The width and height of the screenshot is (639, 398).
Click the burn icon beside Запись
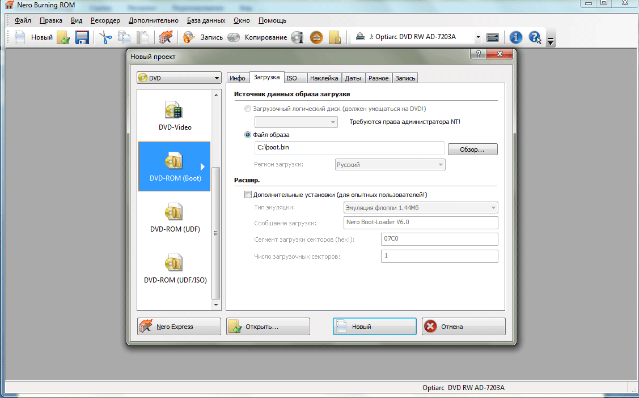tap(189, 37)
